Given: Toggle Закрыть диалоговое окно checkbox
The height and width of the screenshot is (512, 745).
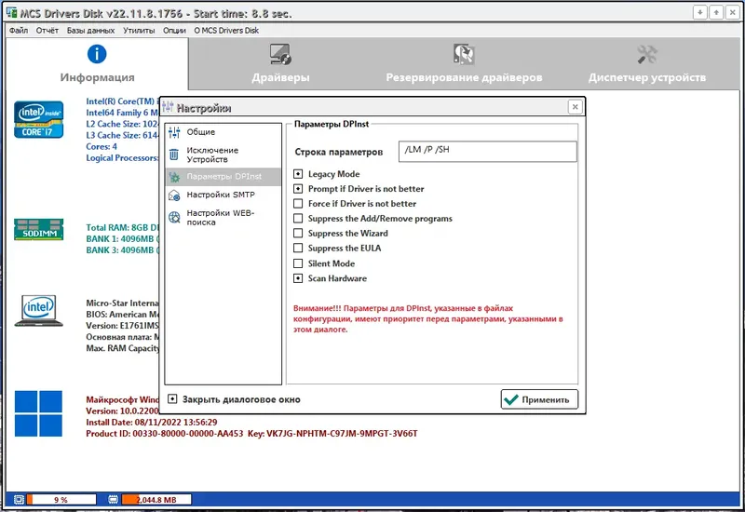Looking at the screenshot, I should [172, 399].
